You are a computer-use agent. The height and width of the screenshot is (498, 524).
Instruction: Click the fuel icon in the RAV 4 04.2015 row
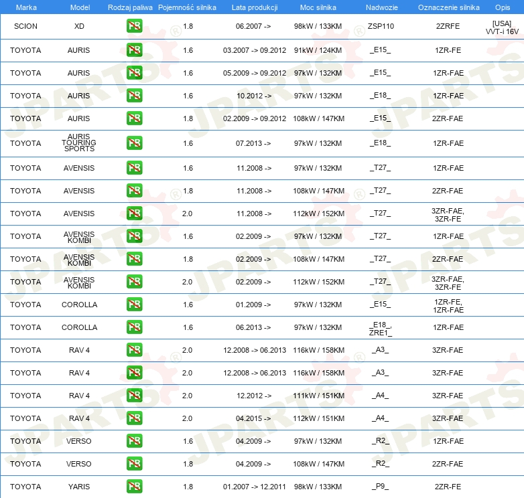pyautogui.click(x=134, y=418)
